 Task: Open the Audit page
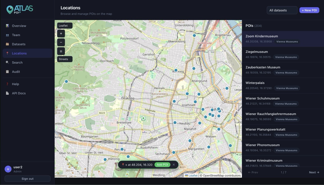point(28,72)
